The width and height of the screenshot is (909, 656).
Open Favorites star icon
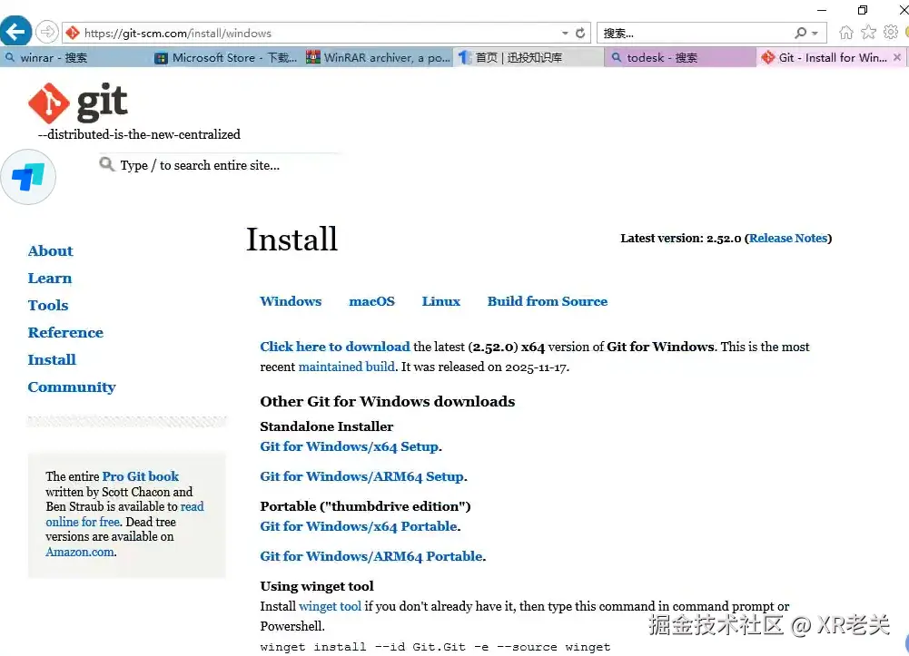click(x=868, y=33)
